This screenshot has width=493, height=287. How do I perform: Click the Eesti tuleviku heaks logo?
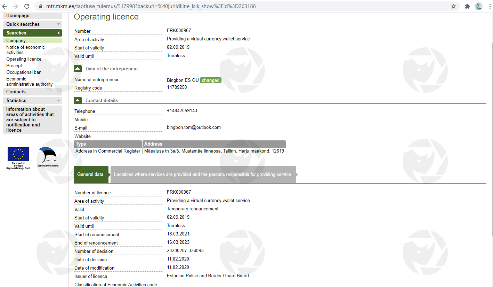tap(48, 157)
